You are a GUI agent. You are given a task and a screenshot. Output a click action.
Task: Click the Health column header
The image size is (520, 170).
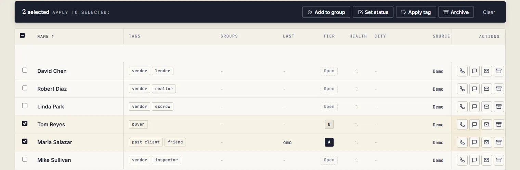click(x=358, y=36)
